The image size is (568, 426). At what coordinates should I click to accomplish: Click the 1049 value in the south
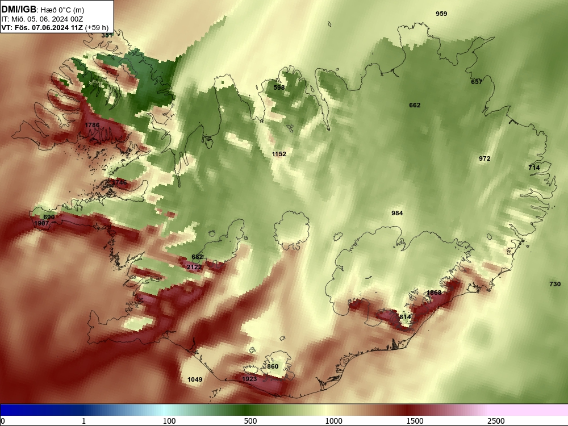click(x=195, y=379)
